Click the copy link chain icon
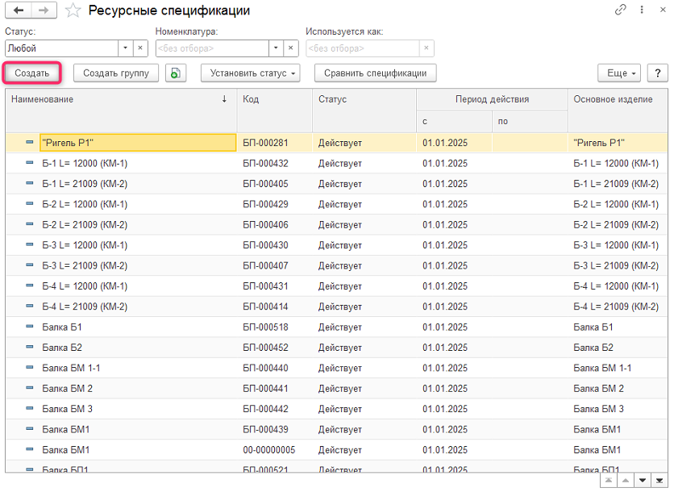The image size is (674, 492). (x=620, y=10)
